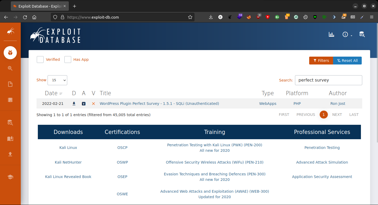Open the Papers document icon in sidebar
Image resolution: width=378 pixels, height=205 pixels.
click(x=10, y=84)
